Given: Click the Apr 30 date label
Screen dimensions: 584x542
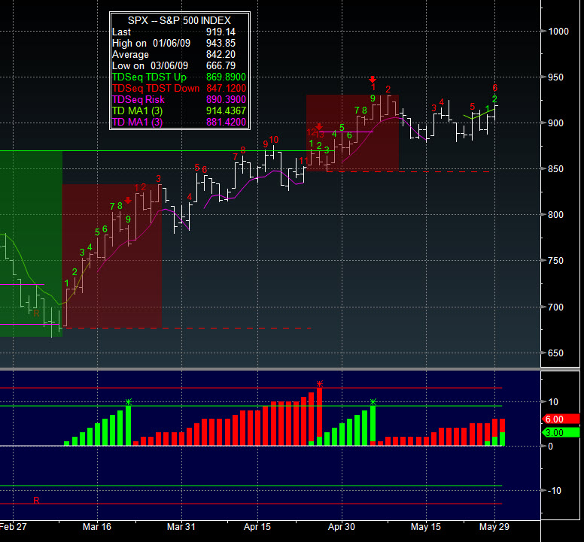Looking at the screenshot, I should (342, 527).
